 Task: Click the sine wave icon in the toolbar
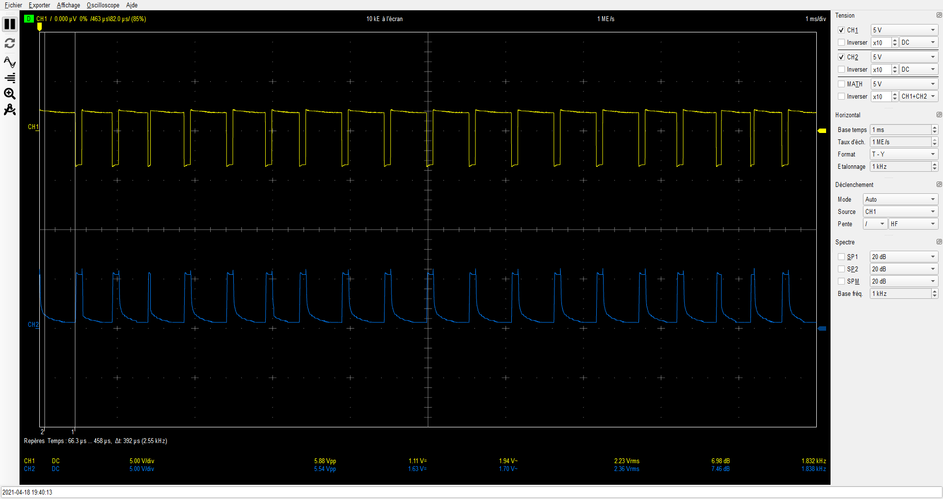(10, 62)
